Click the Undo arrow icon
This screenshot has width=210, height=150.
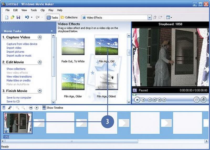[x=27, y=17]
